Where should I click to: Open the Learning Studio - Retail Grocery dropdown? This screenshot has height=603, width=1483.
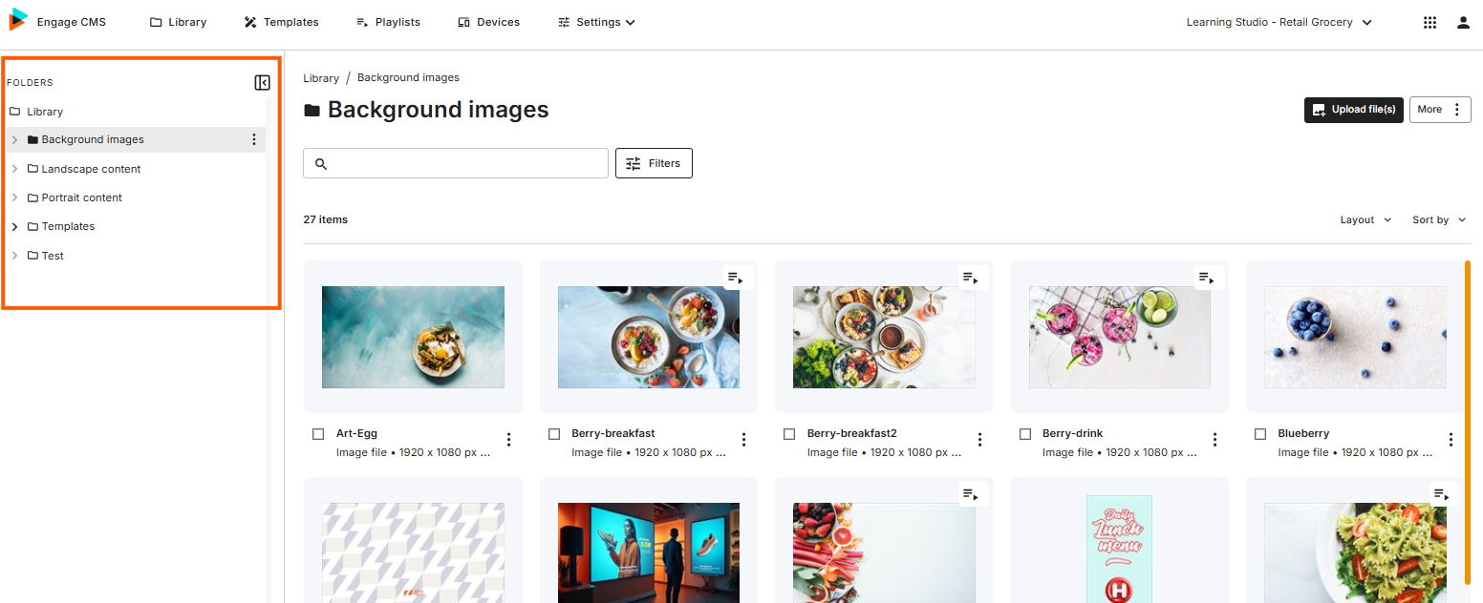tap(1279, 22)
